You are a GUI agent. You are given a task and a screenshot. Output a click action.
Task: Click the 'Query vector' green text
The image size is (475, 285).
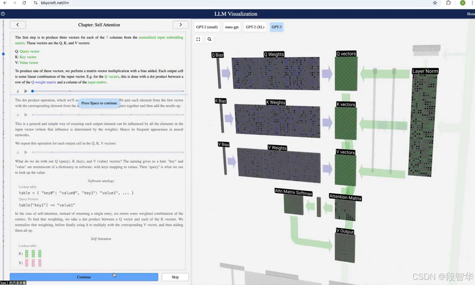29,51
